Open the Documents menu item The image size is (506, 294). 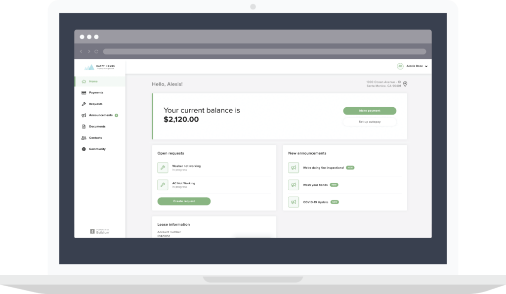(x=97, y=126)
